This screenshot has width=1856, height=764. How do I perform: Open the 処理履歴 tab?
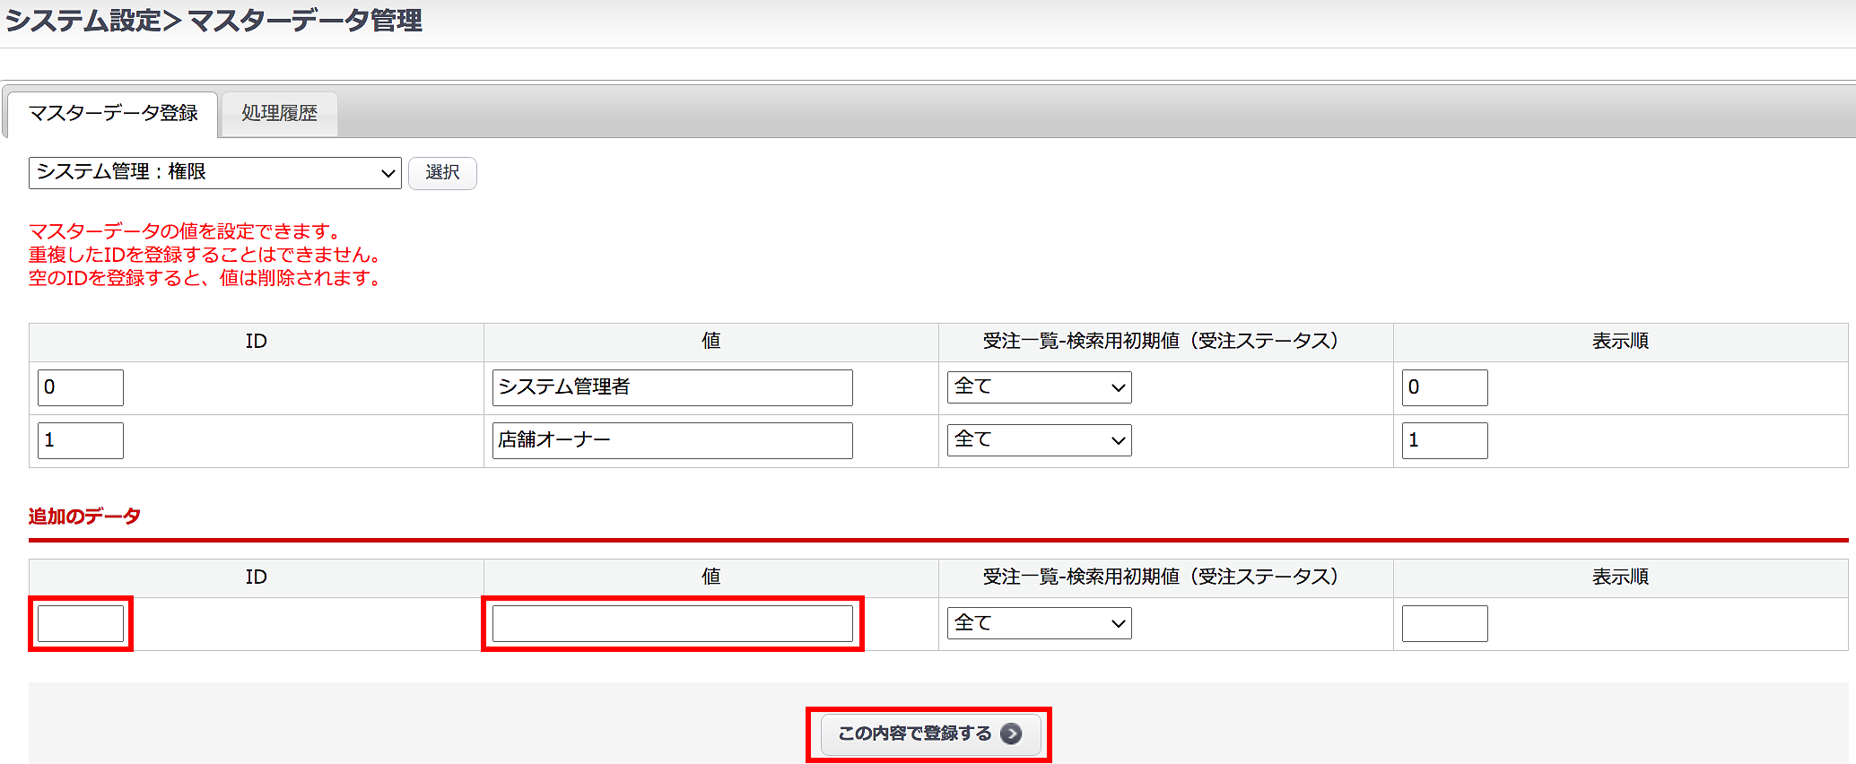(279, 114)
